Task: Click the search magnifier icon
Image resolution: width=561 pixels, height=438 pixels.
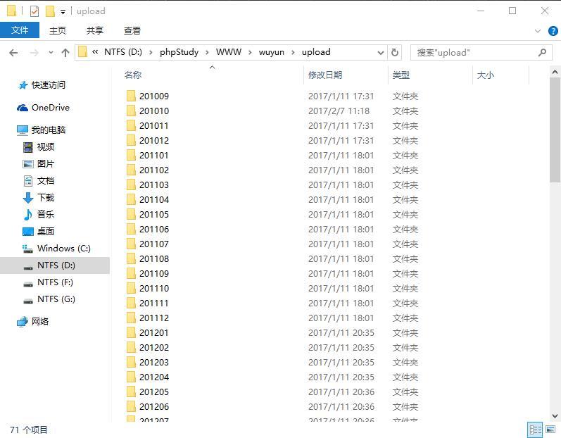Action: click(542, 53)
